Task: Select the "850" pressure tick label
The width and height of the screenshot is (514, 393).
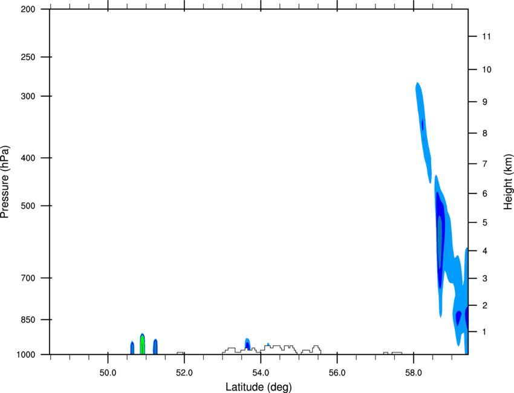Action: pos(28,320)
